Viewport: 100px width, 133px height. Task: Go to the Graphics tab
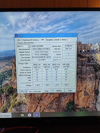click(50, 40)
